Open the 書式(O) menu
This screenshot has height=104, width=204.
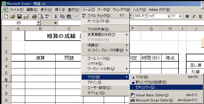click(73, 10)
